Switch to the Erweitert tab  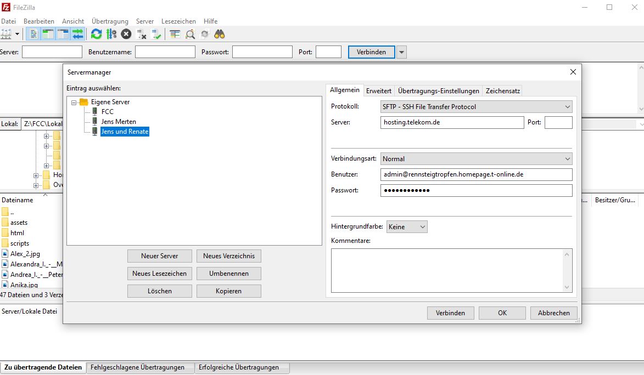379,91
